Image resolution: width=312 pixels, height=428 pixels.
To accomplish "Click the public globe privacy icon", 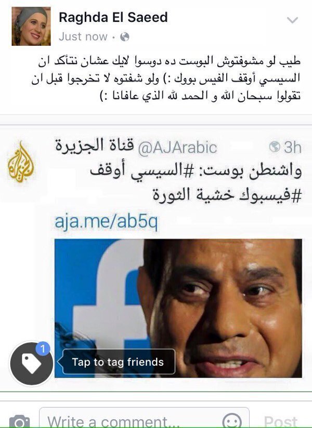I will coord(125,36).
